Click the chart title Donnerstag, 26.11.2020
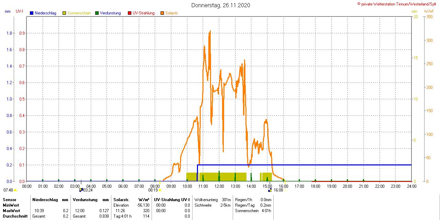 [221, 5]
